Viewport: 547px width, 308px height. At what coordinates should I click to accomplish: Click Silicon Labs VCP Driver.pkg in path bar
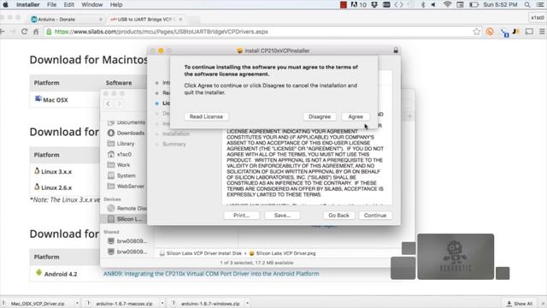(283, 253)
